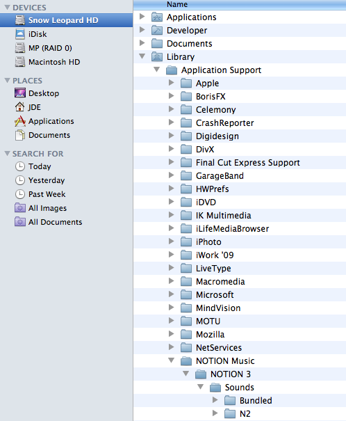Collapse the NOTION 3 folder triangle
This screenshot has width=346, height=421.
(186, 374)
